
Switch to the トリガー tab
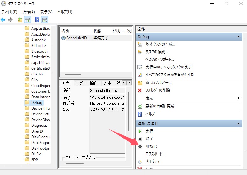(x=81, y=83)
